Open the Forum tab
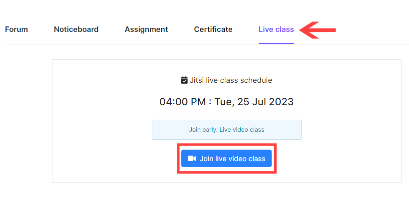 click(x=16, y=29)
